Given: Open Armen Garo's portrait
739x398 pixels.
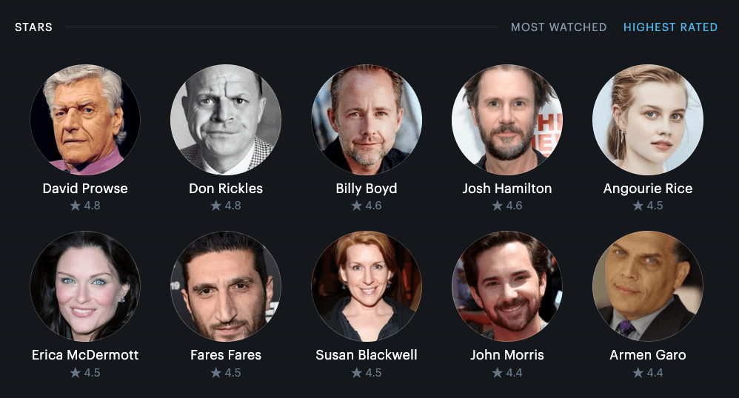Looking at the screenshot, I should (648, 286).
